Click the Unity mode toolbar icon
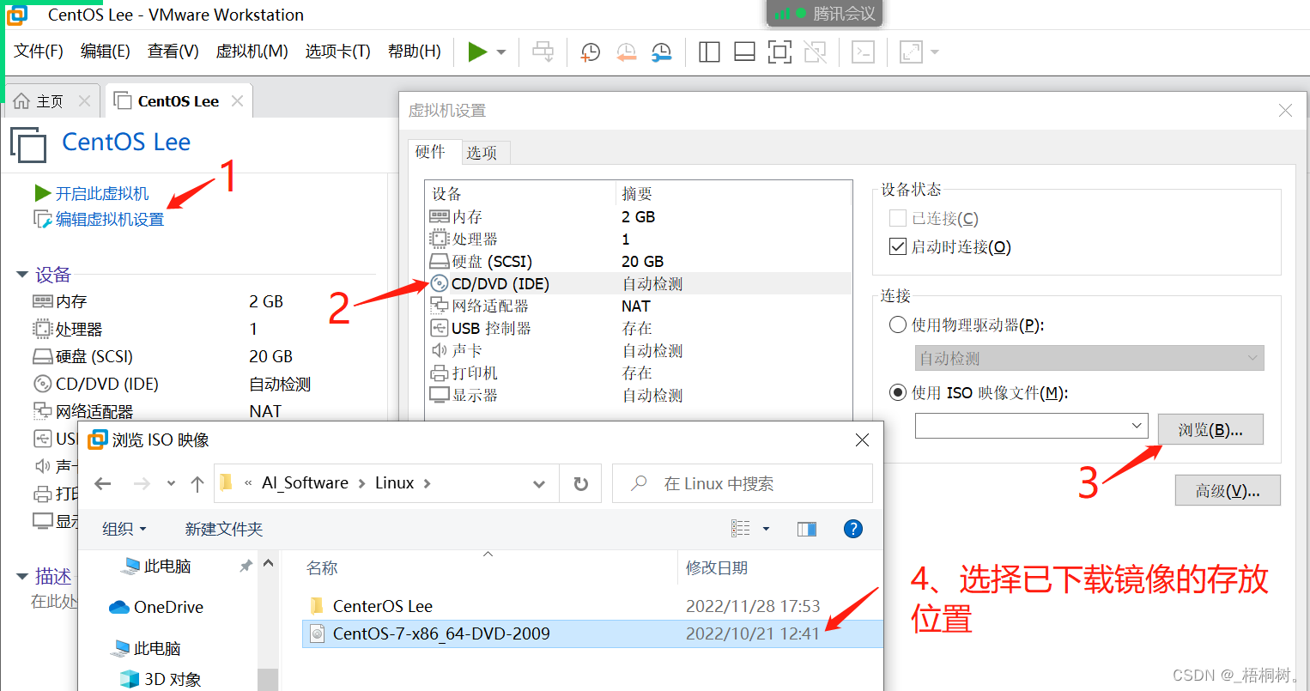 815,52
